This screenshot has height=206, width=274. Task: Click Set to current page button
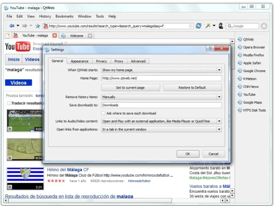coord(130,88)
